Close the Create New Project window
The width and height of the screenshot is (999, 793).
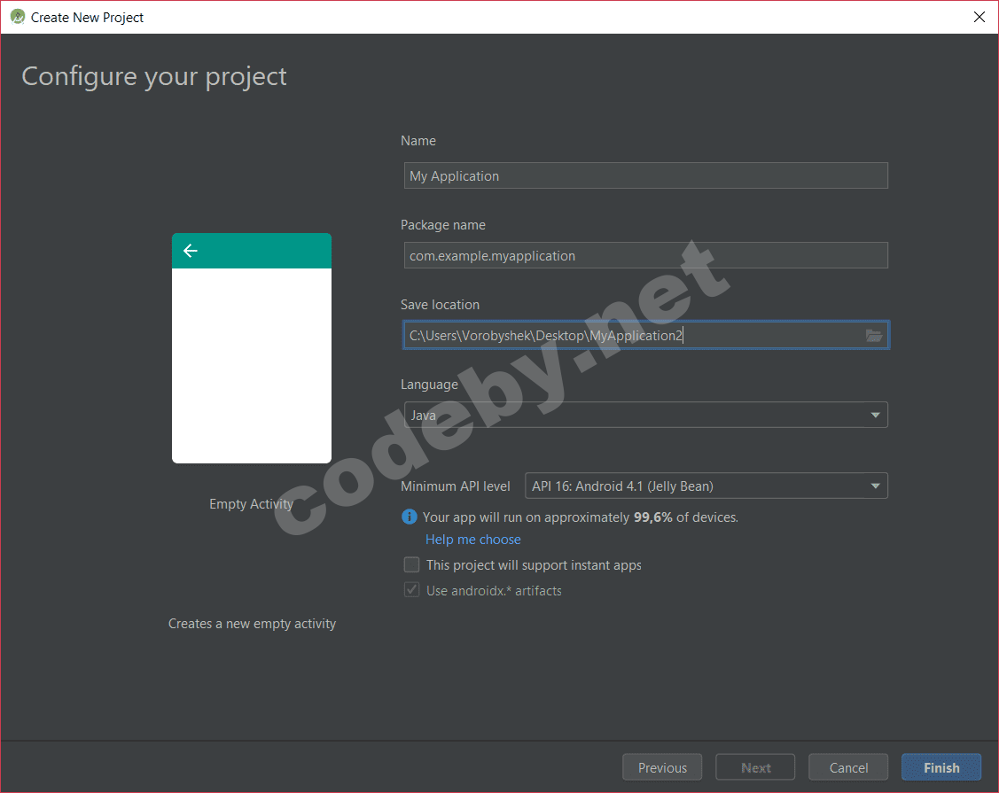(x=979, y=17)
